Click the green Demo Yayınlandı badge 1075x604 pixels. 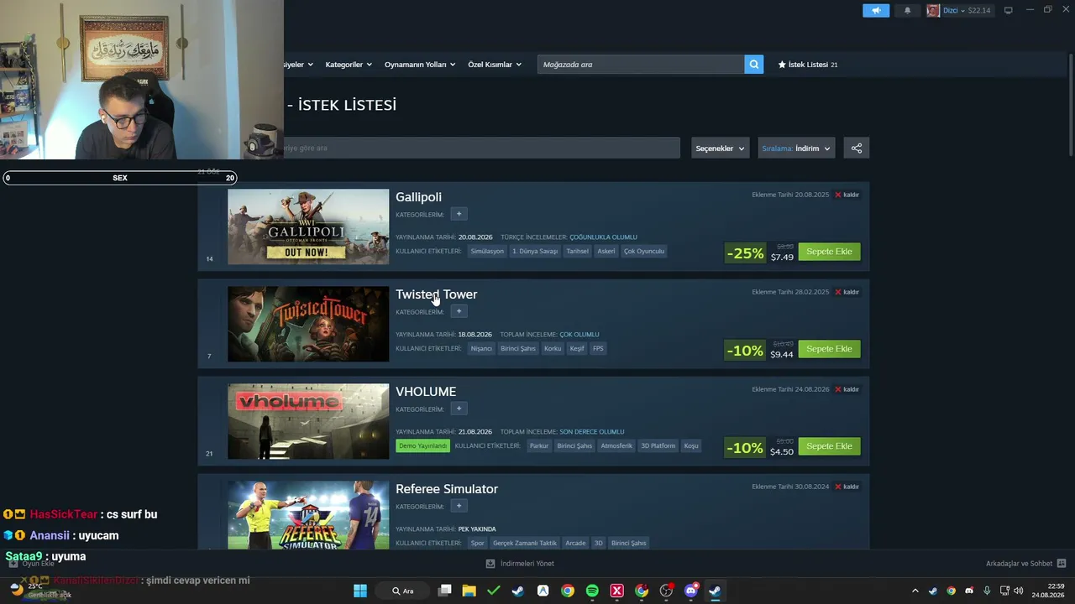[x=423, y=445]
